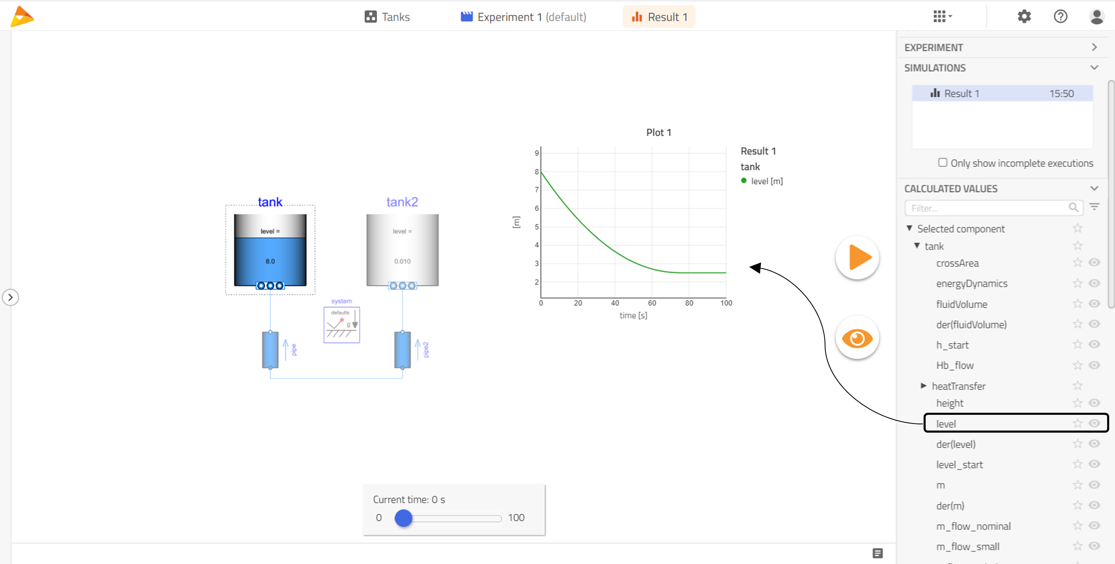Click the current time slider handle
This screenshot has height=564, width=1115.
404,518
